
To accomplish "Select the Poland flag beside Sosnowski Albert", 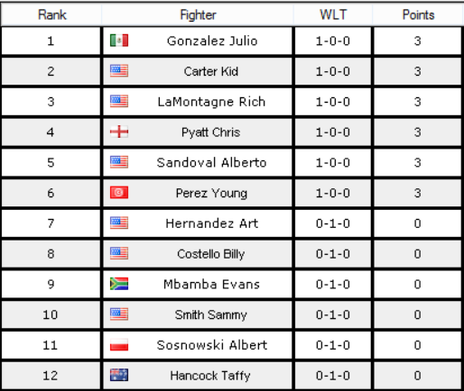I will pos(119,345).
